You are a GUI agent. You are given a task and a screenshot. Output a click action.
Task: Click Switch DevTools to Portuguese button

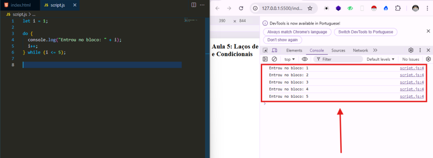[366, 32]
